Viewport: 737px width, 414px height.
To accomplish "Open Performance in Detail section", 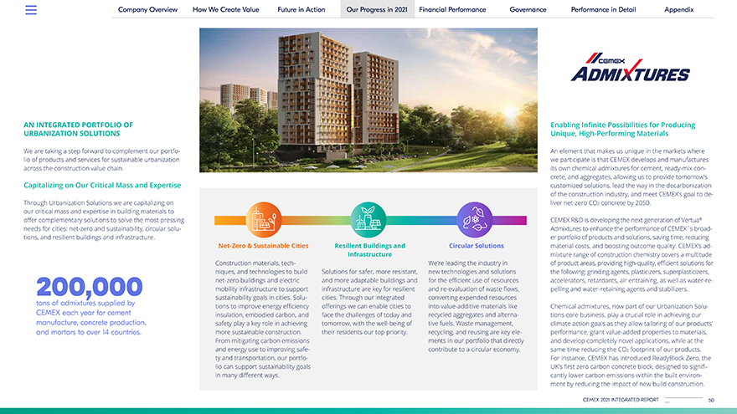I will (603, 10).
